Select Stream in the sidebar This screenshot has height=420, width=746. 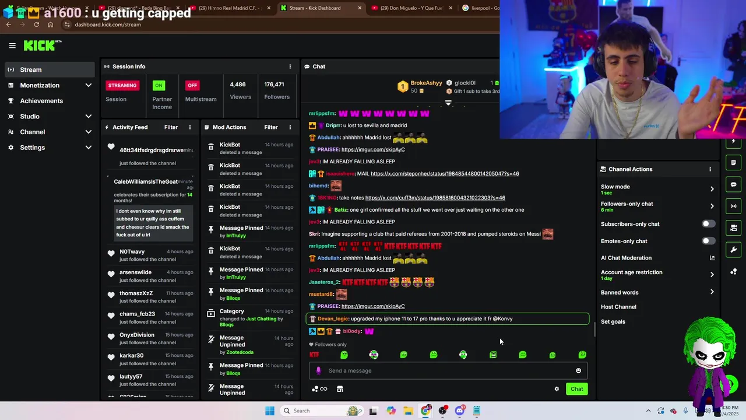pos(50,69)
